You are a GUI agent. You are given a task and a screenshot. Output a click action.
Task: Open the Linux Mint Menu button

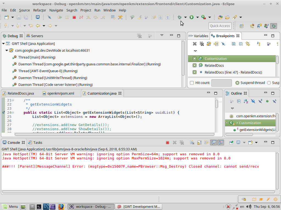[10, 206]
